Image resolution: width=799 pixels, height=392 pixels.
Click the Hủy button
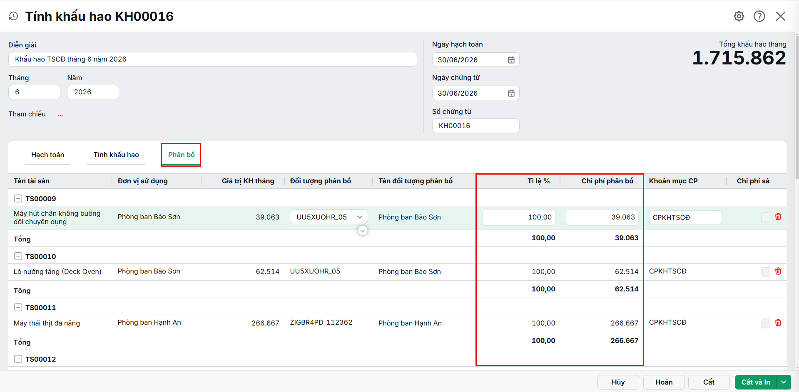click(x=618, y=382)
